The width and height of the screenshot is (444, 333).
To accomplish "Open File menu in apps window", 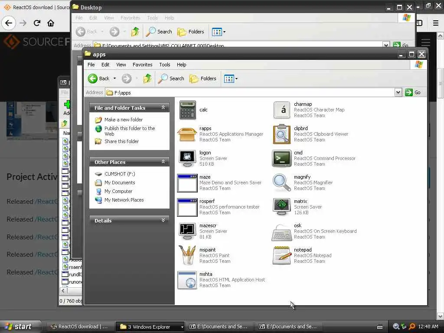I will [x=91, y=65].
